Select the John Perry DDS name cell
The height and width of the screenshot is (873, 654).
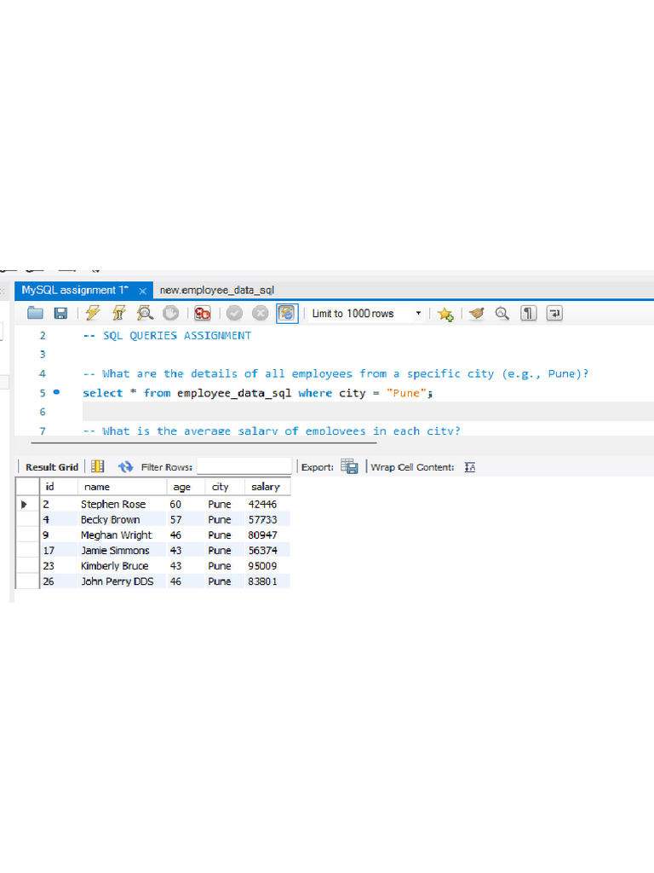tap(123, 581)
